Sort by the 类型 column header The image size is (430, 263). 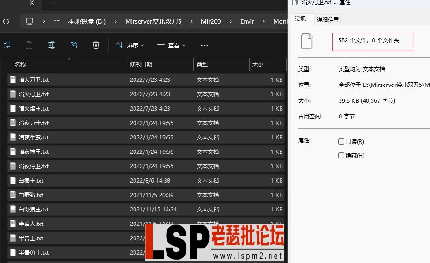pyautogui.click(x=202, y=64)
